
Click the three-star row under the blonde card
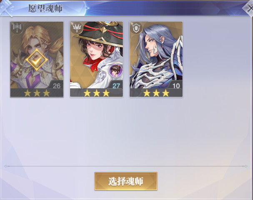tap(37, 93)
